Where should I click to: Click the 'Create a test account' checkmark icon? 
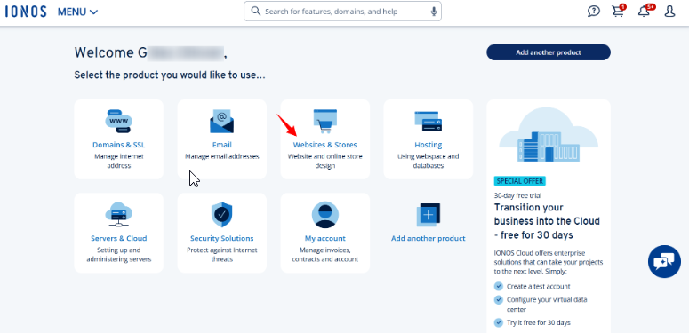coord(498,286)
